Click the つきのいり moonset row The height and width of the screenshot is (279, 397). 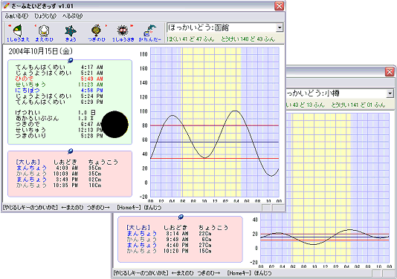click(59, 136)
